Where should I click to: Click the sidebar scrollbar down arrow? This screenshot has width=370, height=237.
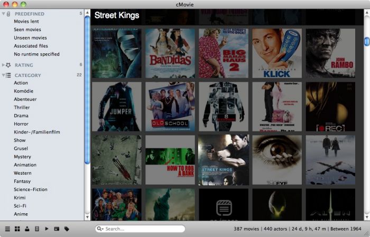87,217
